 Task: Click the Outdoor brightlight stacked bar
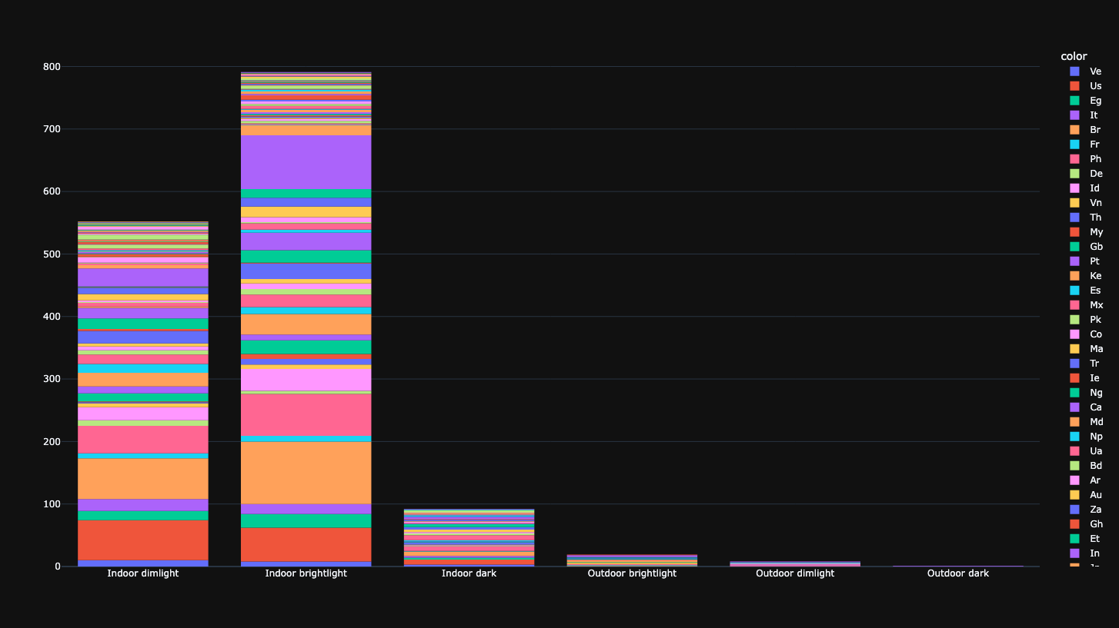pyautogui.click(x=632, y=560)
